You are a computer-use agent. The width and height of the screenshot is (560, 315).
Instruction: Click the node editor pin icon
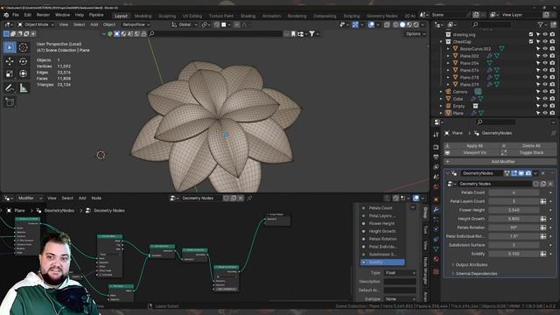tap(249, 198)
